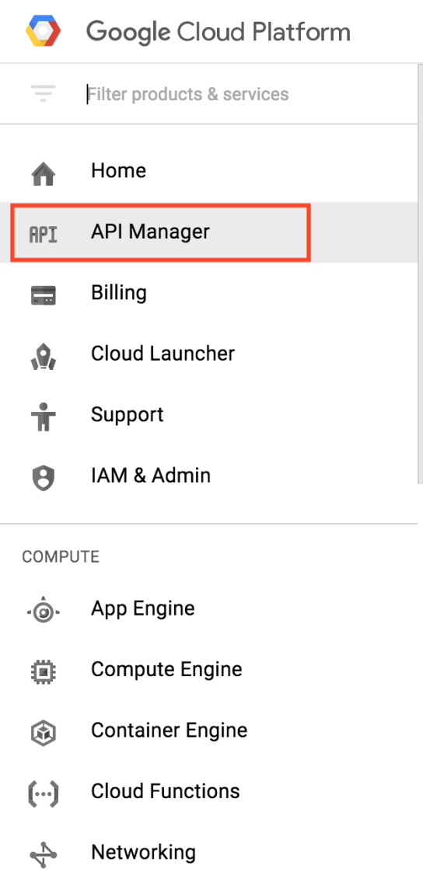Open the Billing menu entry

[x=118, y=293]
